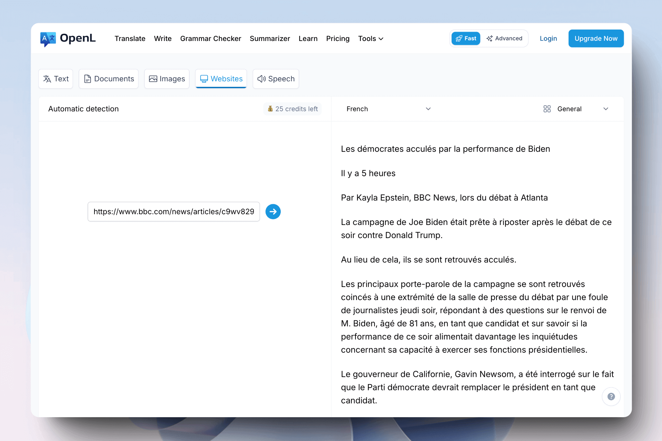
Task: Select the Documents translation mode icon
Action: tap(88, 79)
